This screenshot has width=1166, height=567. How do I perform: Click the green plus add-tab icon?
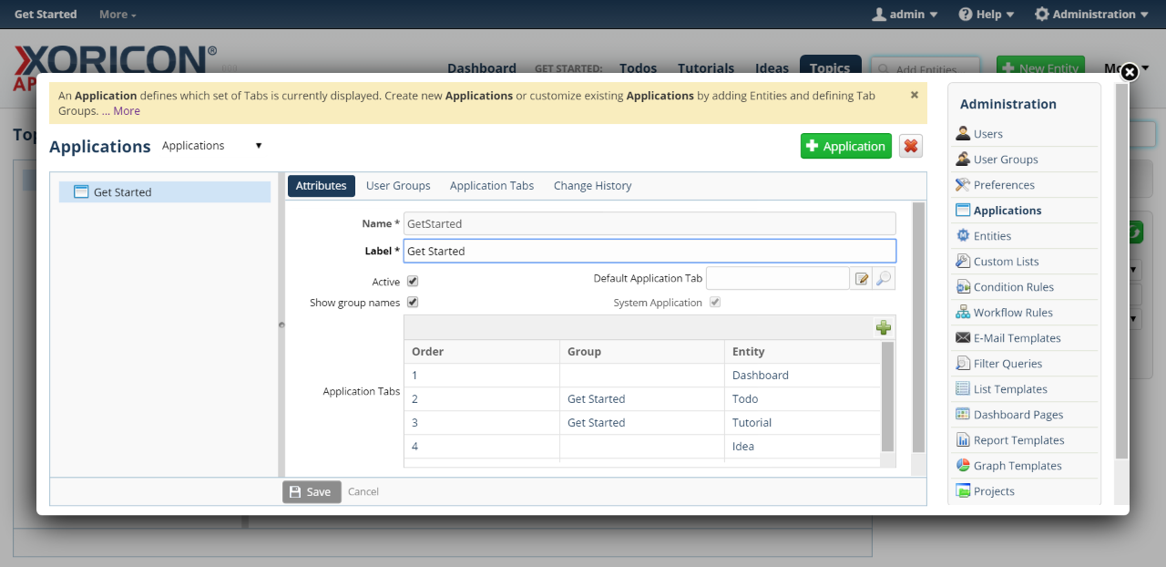[883, 328]
